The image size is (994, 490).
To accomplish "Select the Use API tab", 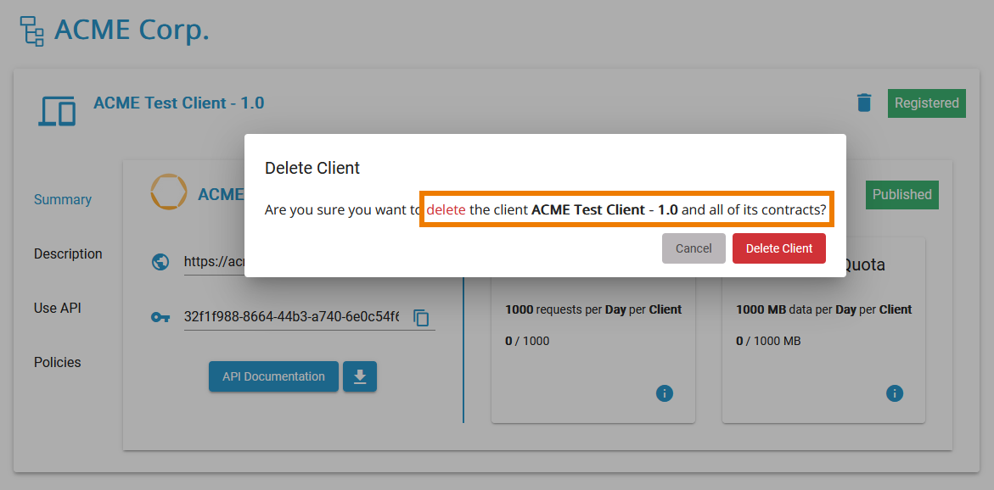I will point(56,308).
